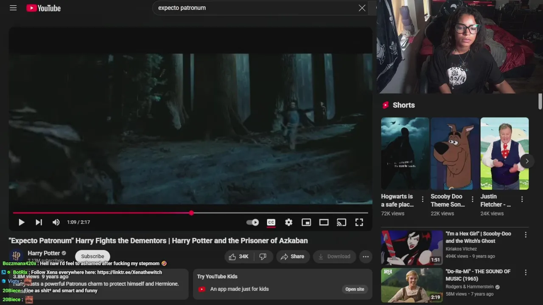Open more actions three-dot menu under video
543x305 pixels.
(x=366, y=256)
